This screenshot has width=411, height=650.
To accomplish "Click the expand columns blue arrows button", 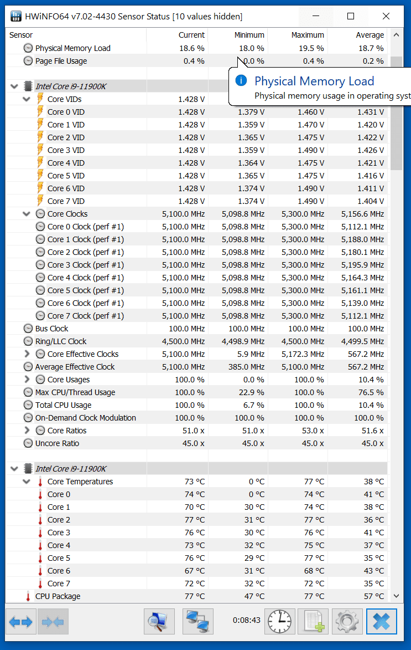I will 22,622.
